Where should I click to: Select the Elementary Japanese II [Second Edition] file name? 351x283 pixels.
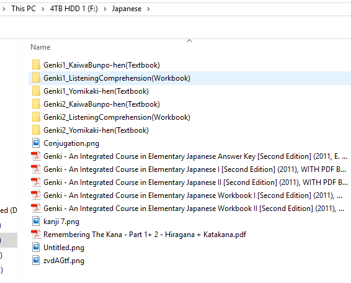coord(195,182)
